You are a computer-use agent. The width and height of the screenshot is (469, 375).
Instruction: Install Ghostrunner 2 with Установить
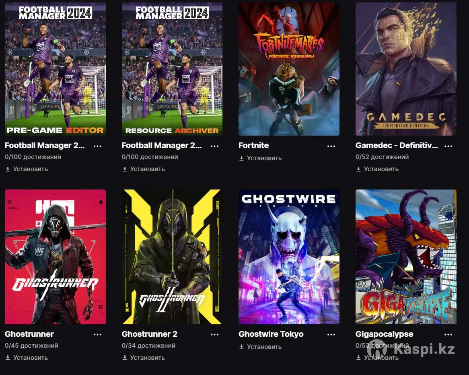[143, 358]
